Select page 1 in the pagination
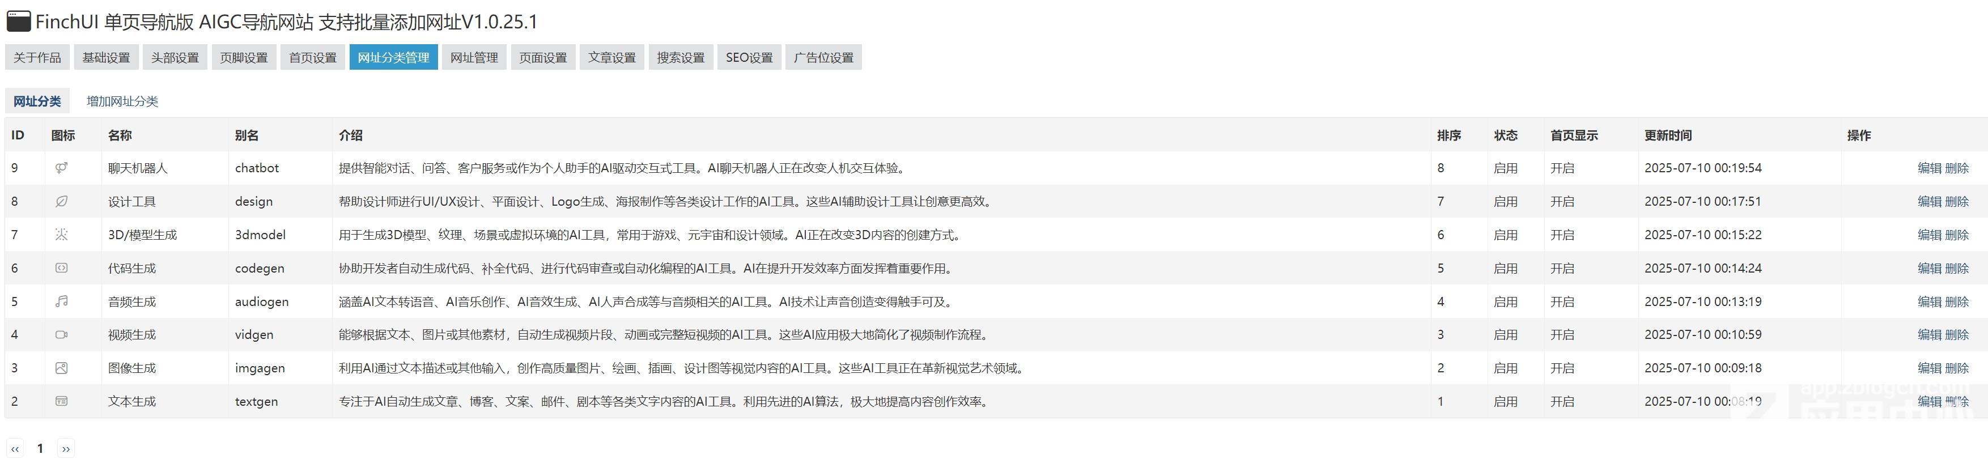 pyautogui.click(x=40, y=448)
